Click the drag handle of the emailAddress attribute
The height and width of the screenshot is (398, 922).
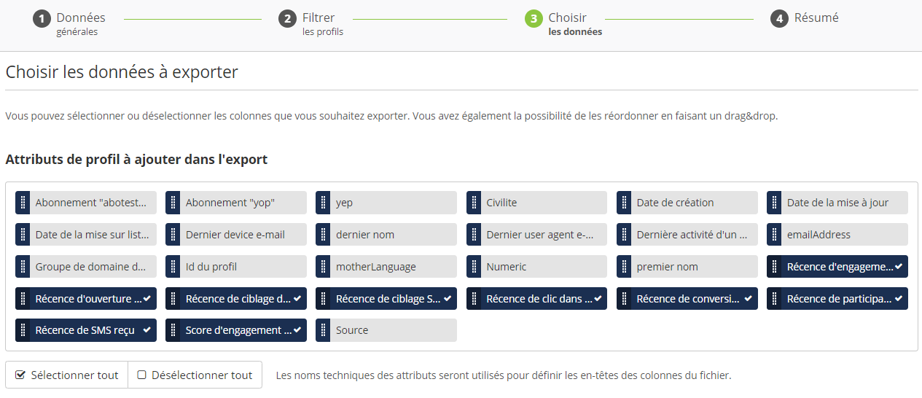(774, 235)
